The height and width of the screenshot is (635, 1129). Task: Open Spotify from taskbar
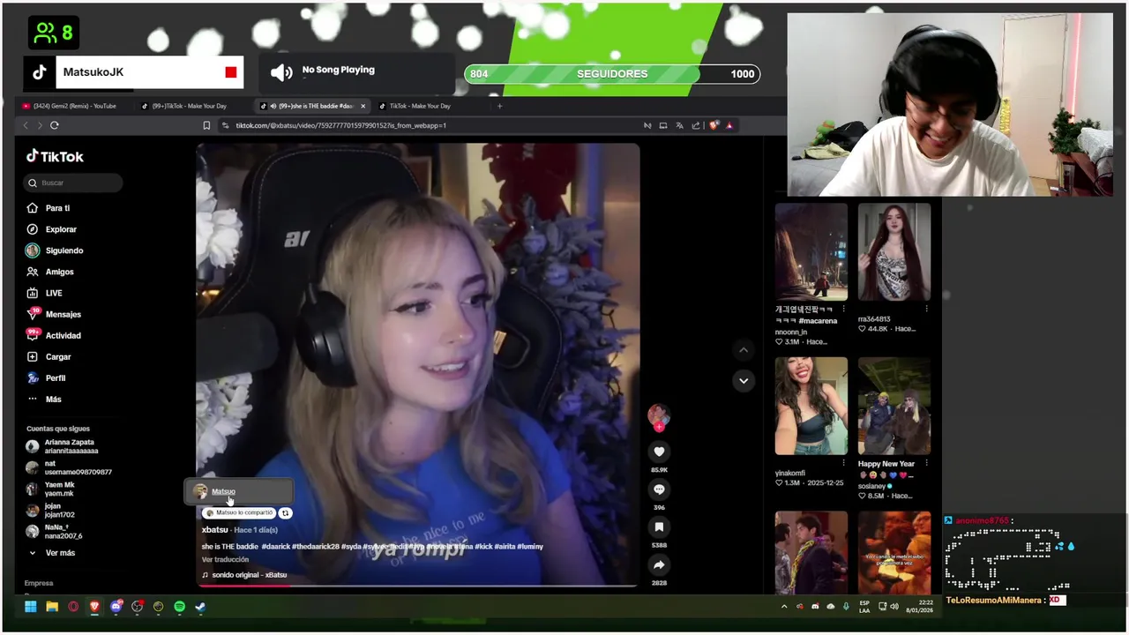[179, 607]
